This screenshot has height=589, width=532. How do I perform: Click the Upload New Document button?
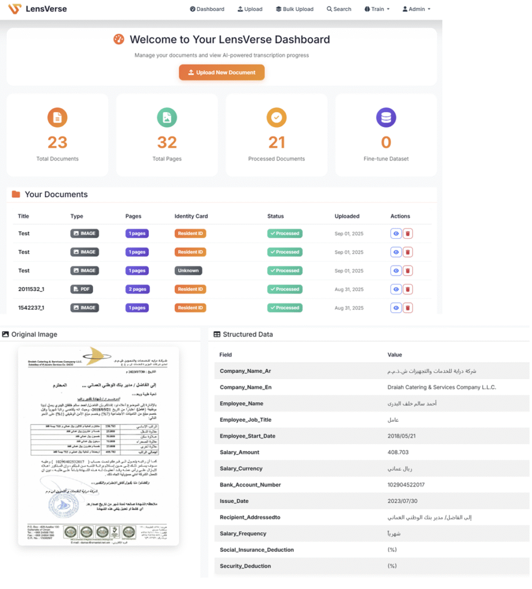(x=221, y=72)
